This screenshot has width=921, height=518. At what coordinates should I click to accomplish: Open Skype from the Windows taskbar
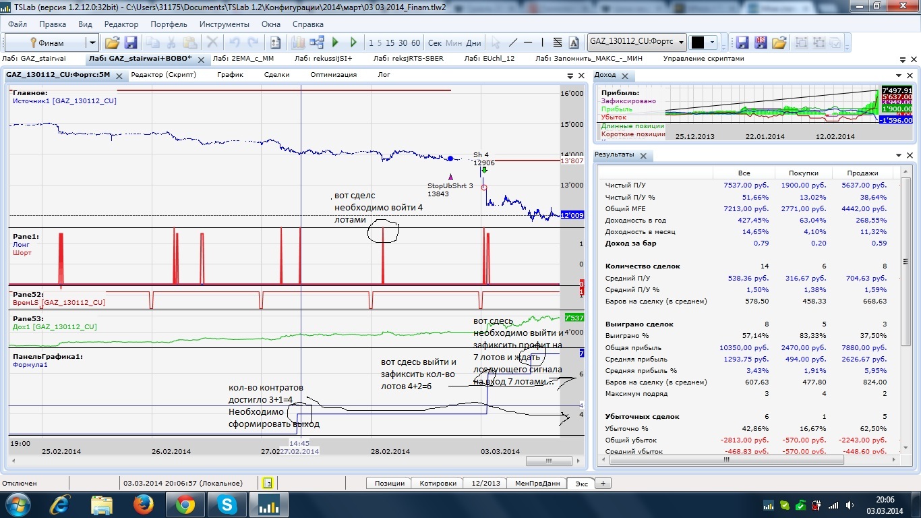227,505
